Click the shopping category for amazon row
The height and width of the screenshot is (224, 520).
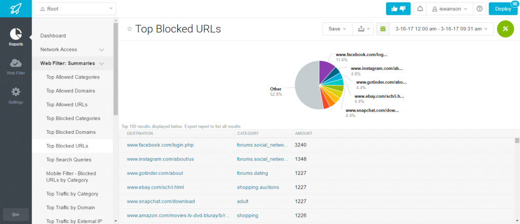[247, 215]
